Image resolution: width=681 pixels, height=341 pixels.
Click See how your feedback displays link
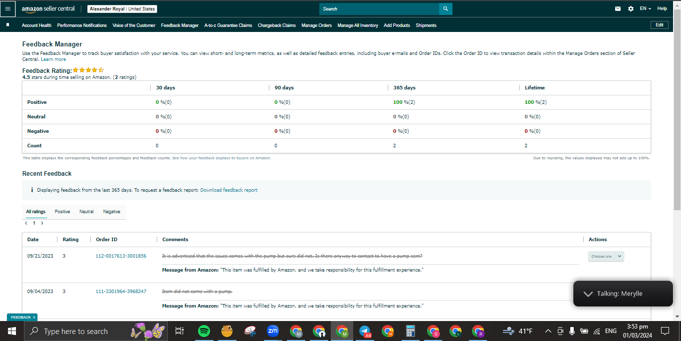point(222,158)
